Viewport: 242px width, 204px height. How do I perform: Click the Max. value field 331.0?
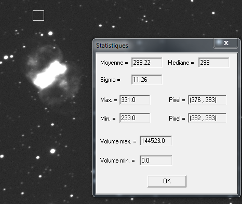pos(135,100)
